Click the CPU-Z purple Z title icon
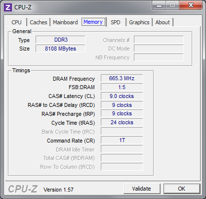The height and width of the screenshot is (199, 206). pyautogui.click(x=8, y=7)
